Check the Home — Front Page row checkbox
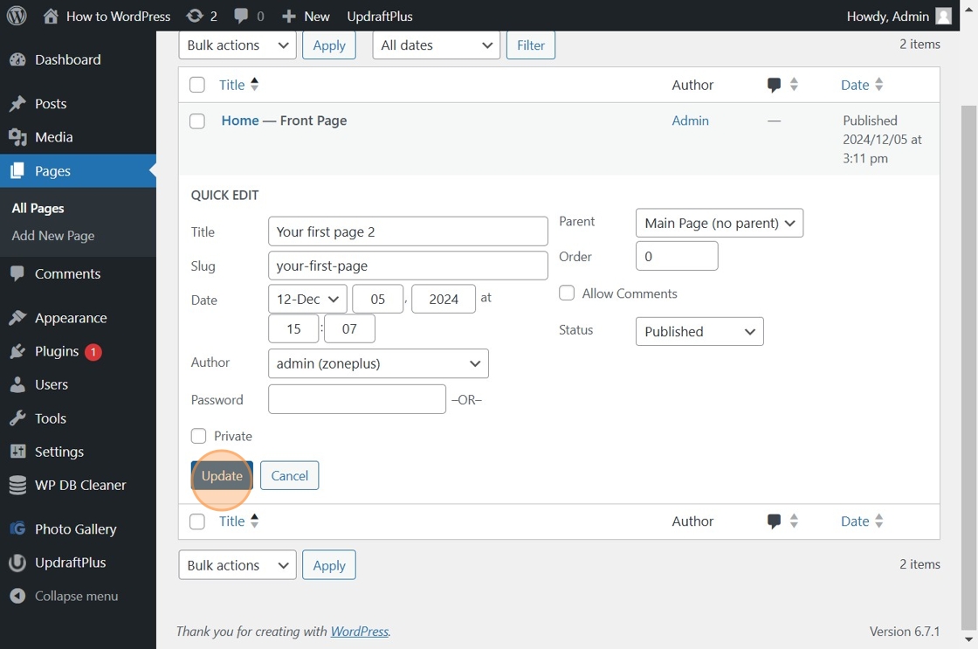 (x=197, y=121)
